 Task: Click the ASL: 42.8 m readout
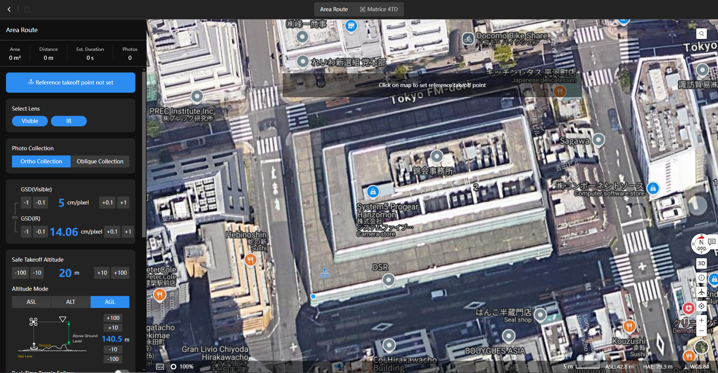[x=619, y=367]
